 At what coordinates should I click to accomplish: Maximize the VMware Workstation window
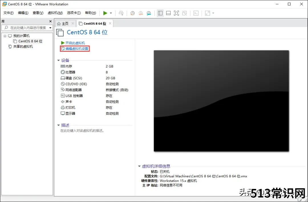tap(289, 4)
